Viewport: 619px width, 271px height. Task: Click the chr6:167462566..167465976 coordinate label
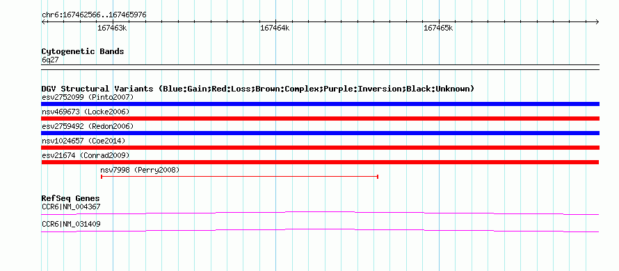tap(94, 15)
